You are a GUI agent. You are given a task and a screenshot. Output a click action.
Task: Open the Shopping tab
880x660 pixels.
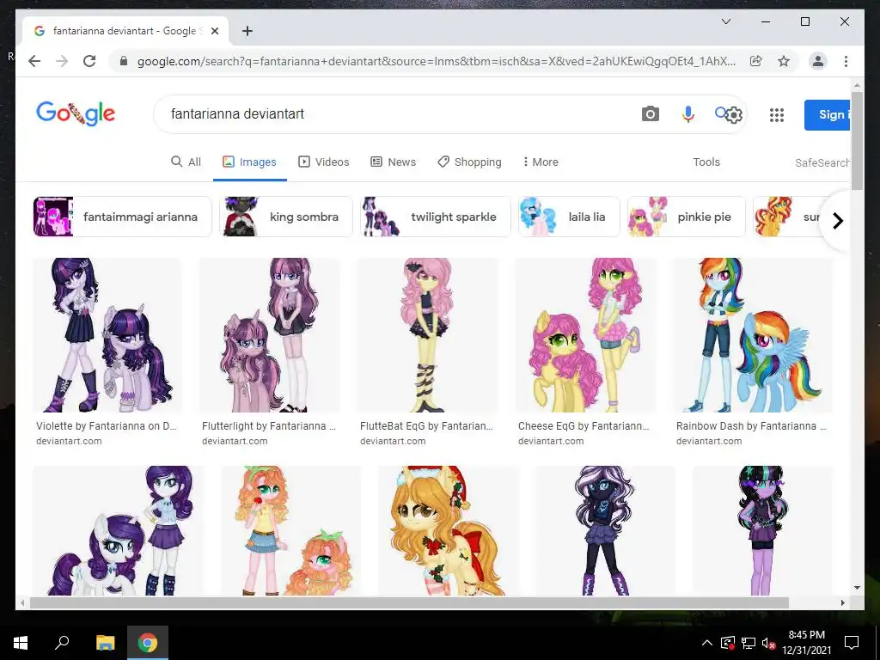tap(470, 162)
